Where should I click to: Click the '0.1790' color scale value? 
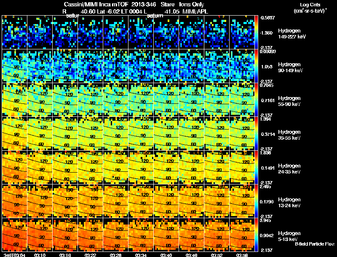[x=267, y=202]
